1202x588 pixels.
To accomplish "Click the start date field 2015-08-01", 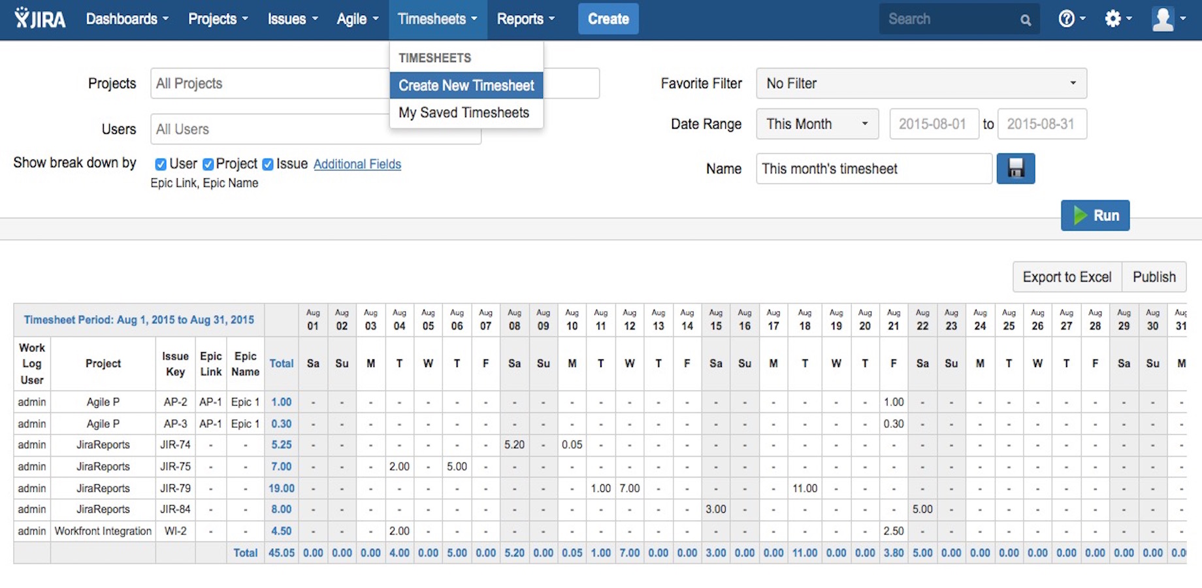I will coord(934,124).
